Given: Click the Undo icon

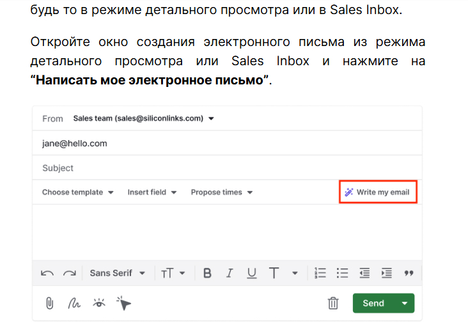Looking at the screenshot, I should [x=47, y=273].
